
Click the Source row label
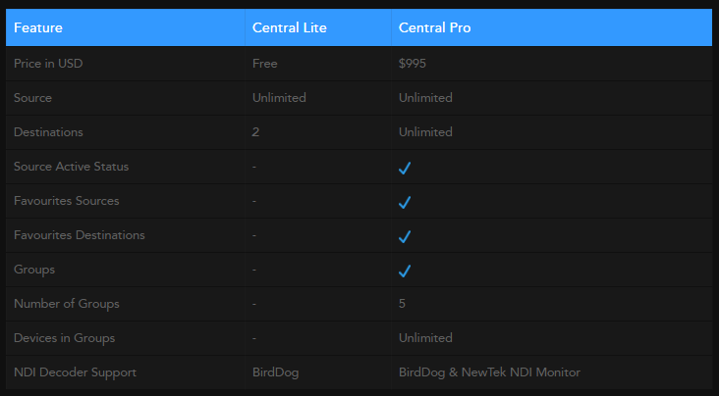[32, 98]
